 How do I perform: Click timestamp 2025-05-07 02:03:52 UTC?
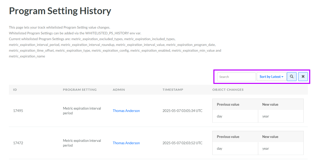click(x=182, y=143)
